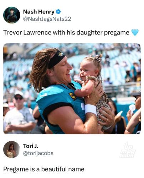
Task: Click the watermark logo beside Tori's reply
Action: (x=128, y=151)
